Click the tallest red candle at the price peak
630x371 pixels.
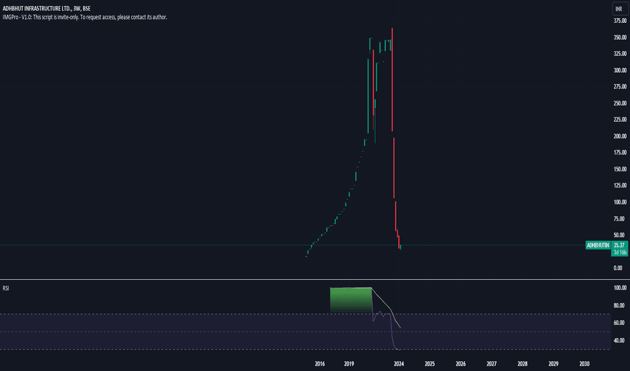click(392, 80)
